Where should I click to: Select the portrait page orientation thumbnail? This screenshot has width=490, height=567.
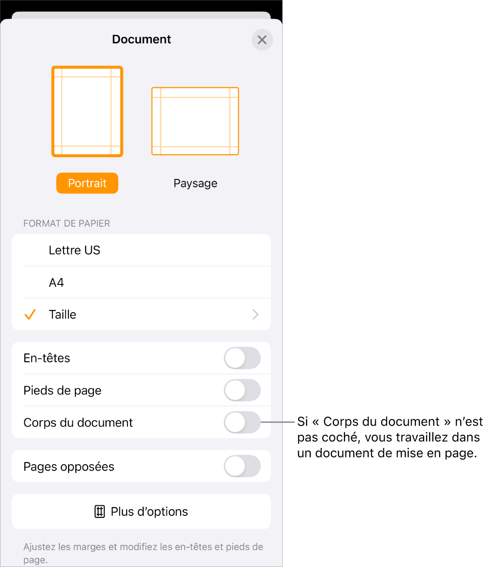[87, 111]
